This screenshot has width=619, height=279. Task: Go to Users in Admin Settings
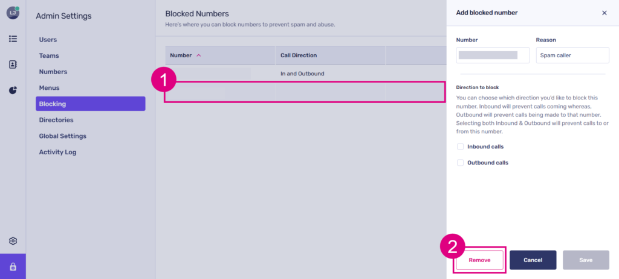[48, 40]
